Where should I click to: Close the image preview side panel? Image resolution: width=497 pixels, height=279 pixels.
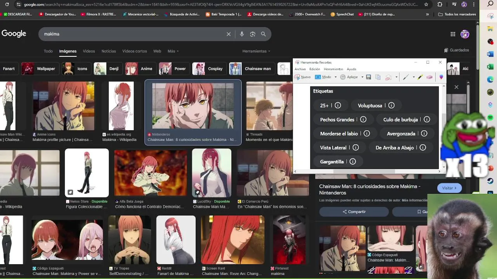click(x=456, y=87)
